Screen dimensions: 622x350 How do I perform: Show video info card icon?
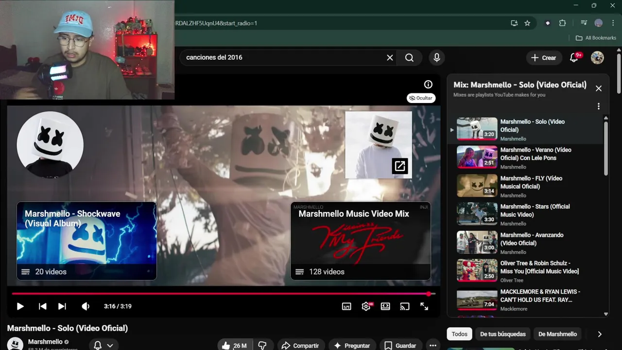coord(428,84)
